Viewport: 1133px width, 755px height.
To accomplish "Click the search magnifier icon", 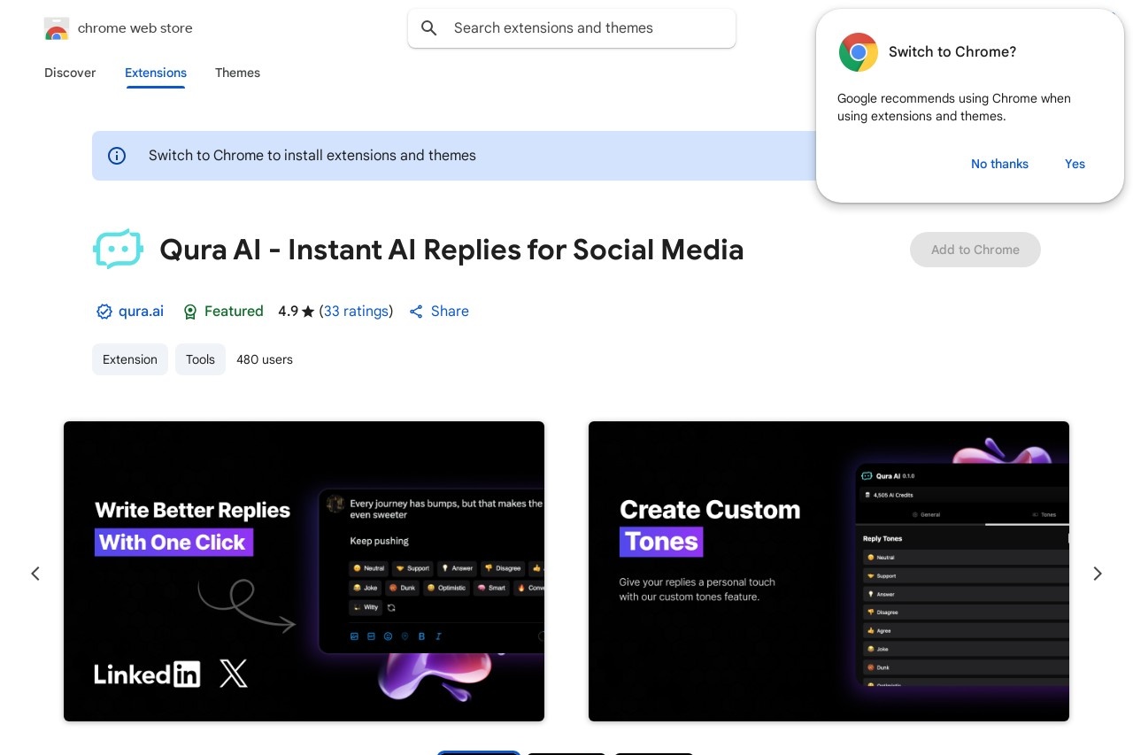I will (429, 28).
